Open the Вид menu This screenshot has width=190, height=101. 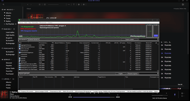(x=30, y=23)
